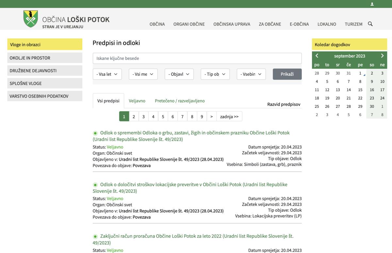Go to next month in calendar

click(382, 56)
